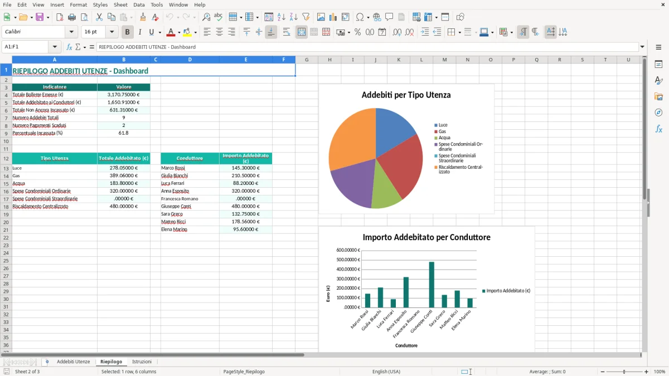
Task: Switch to Istruzioni sheet tab
Action: pyautogui.click(x=142, y=362)
